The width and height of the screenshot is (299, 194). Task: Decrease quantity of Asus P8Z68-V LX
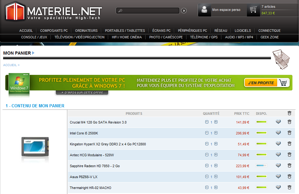click(207, 177)
